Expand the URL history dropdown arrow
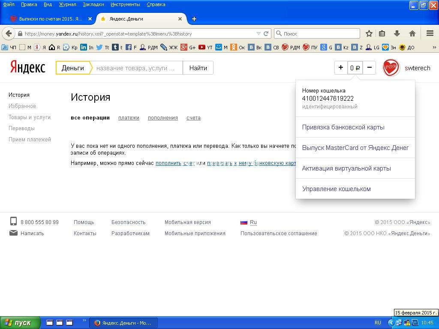This screenshot has height=329, width=439. point(259,33)
